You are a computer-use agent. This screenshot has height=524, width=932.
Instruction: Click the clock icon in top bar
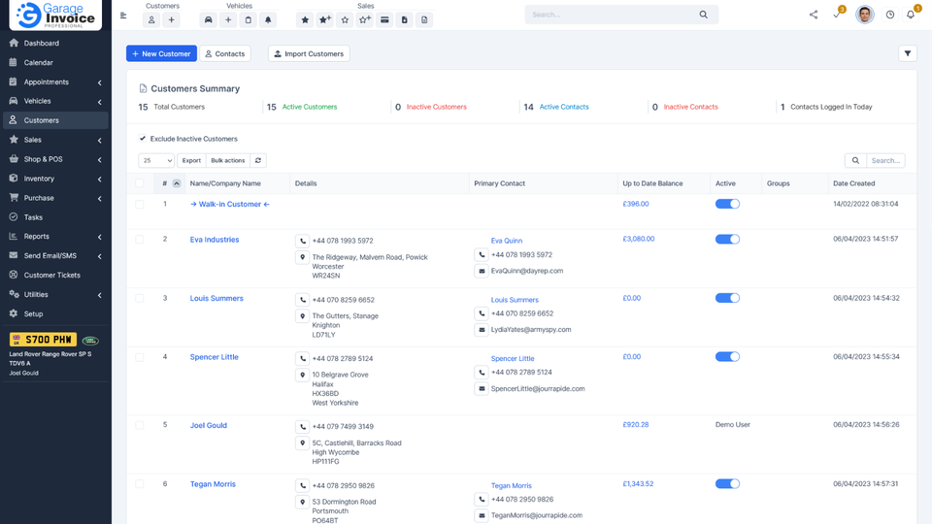point(889,15)
